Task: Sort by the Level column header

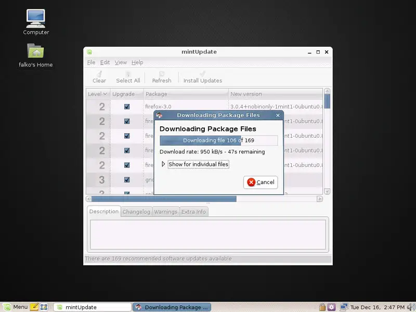Action: click(x=98, y=94)
